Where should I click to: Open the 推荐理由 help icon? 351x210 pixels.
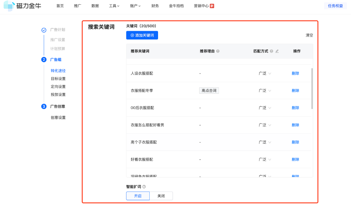point(218,51)
